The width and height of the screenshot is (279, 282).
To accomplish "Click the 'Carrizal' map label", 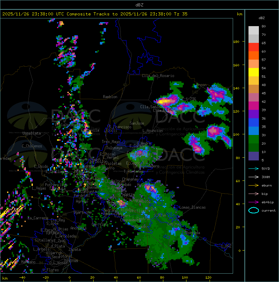I will 100,224.
